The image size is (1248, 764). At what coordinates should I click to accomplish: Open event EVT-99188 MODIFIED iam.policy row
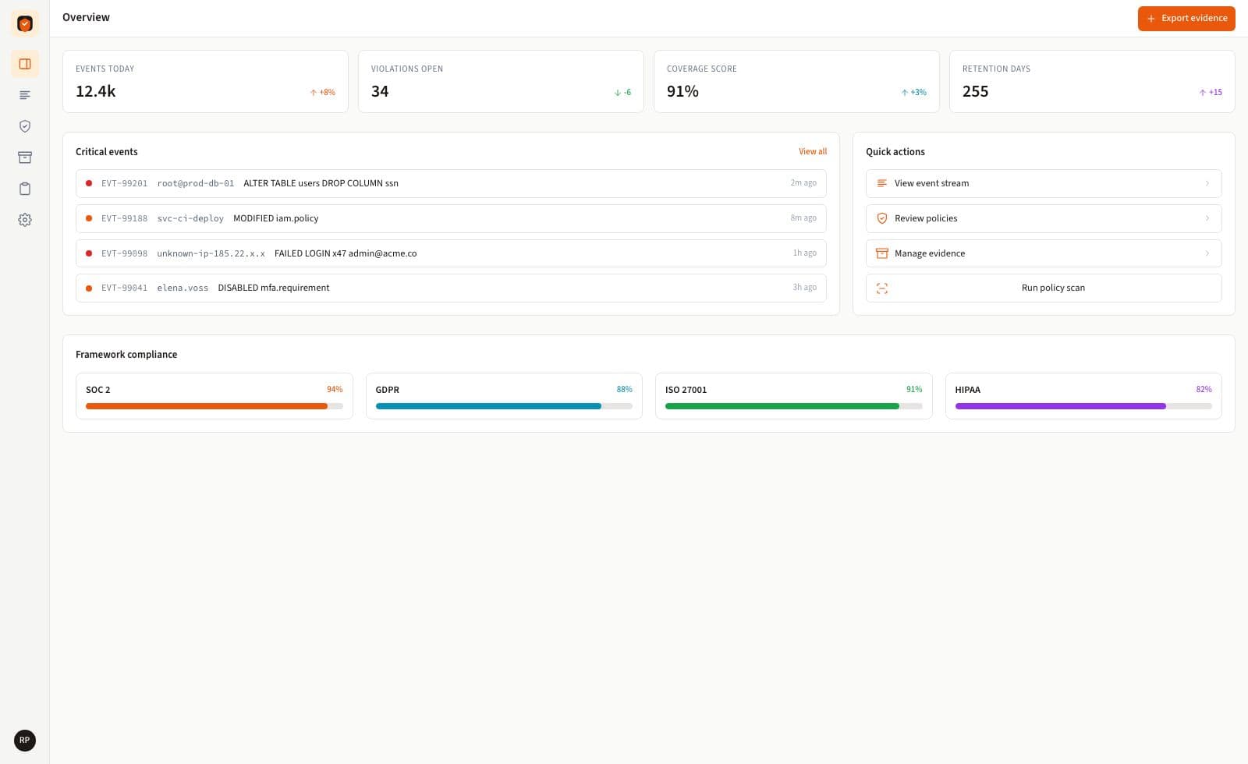point(451,218)
